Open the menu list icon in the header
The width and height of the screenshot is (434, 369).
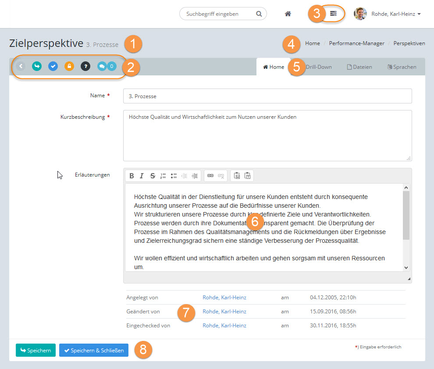pos(334,14)
